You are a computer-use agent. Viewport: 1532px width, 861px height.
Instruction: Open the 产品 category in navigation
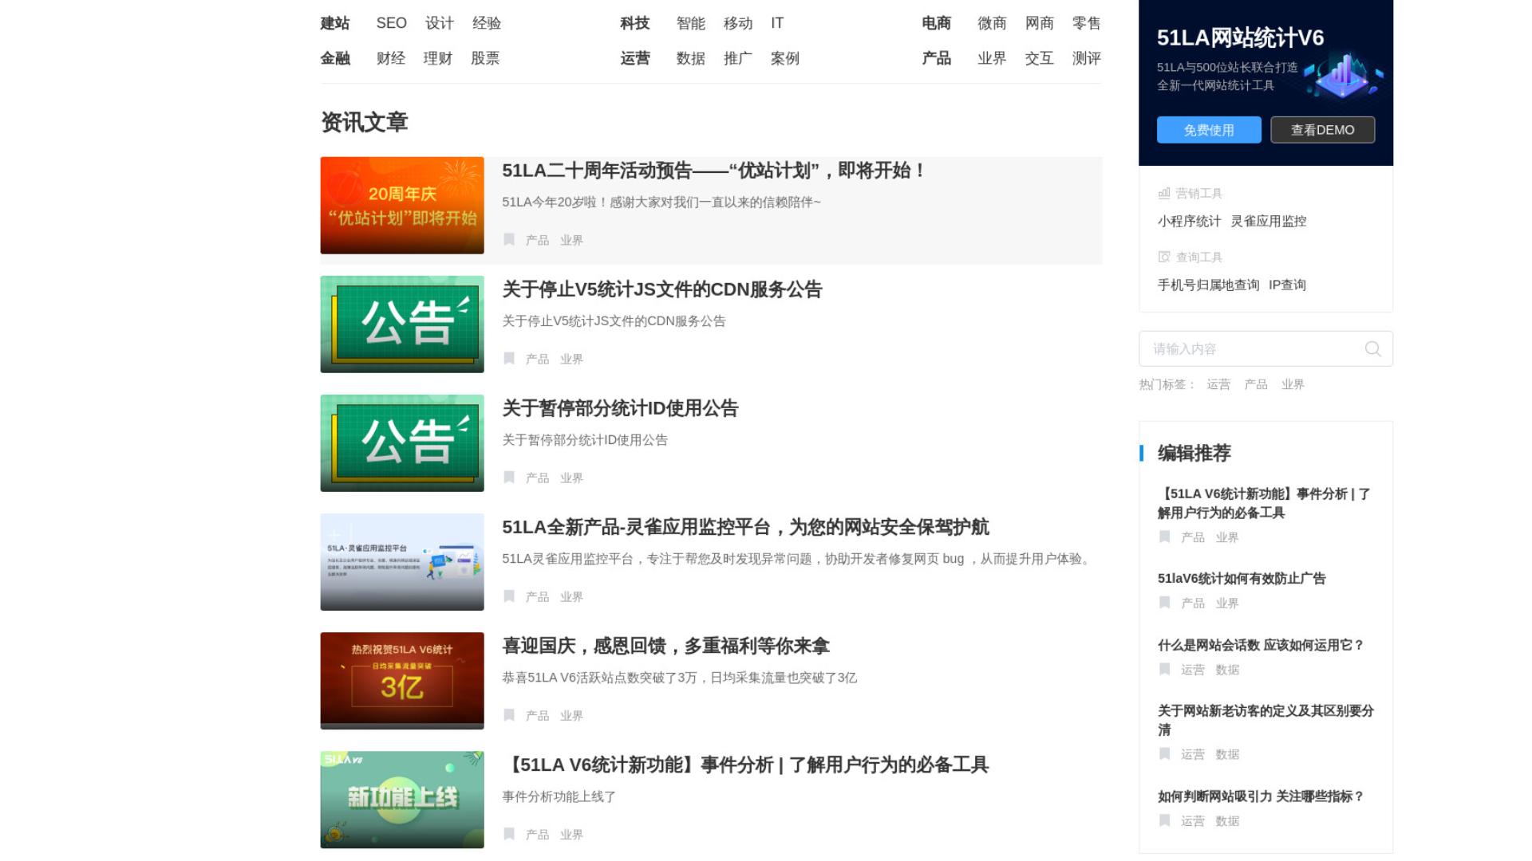pos(937,58)
